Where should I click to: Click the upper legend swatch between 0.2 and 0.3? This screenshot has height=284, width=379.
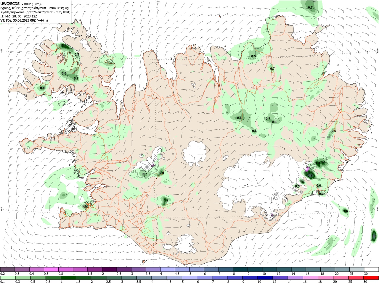(x=7, y=270)
